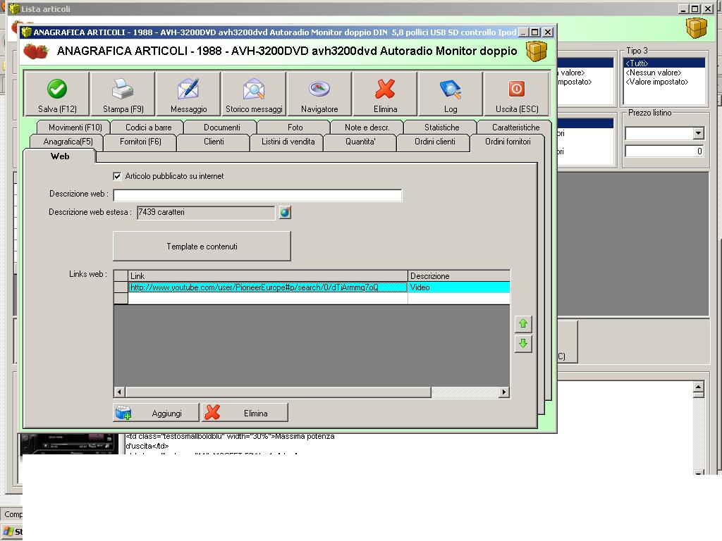This screenshot has width=722, height=541.
Task: Open the web editor globe icon
Action: 285,213
